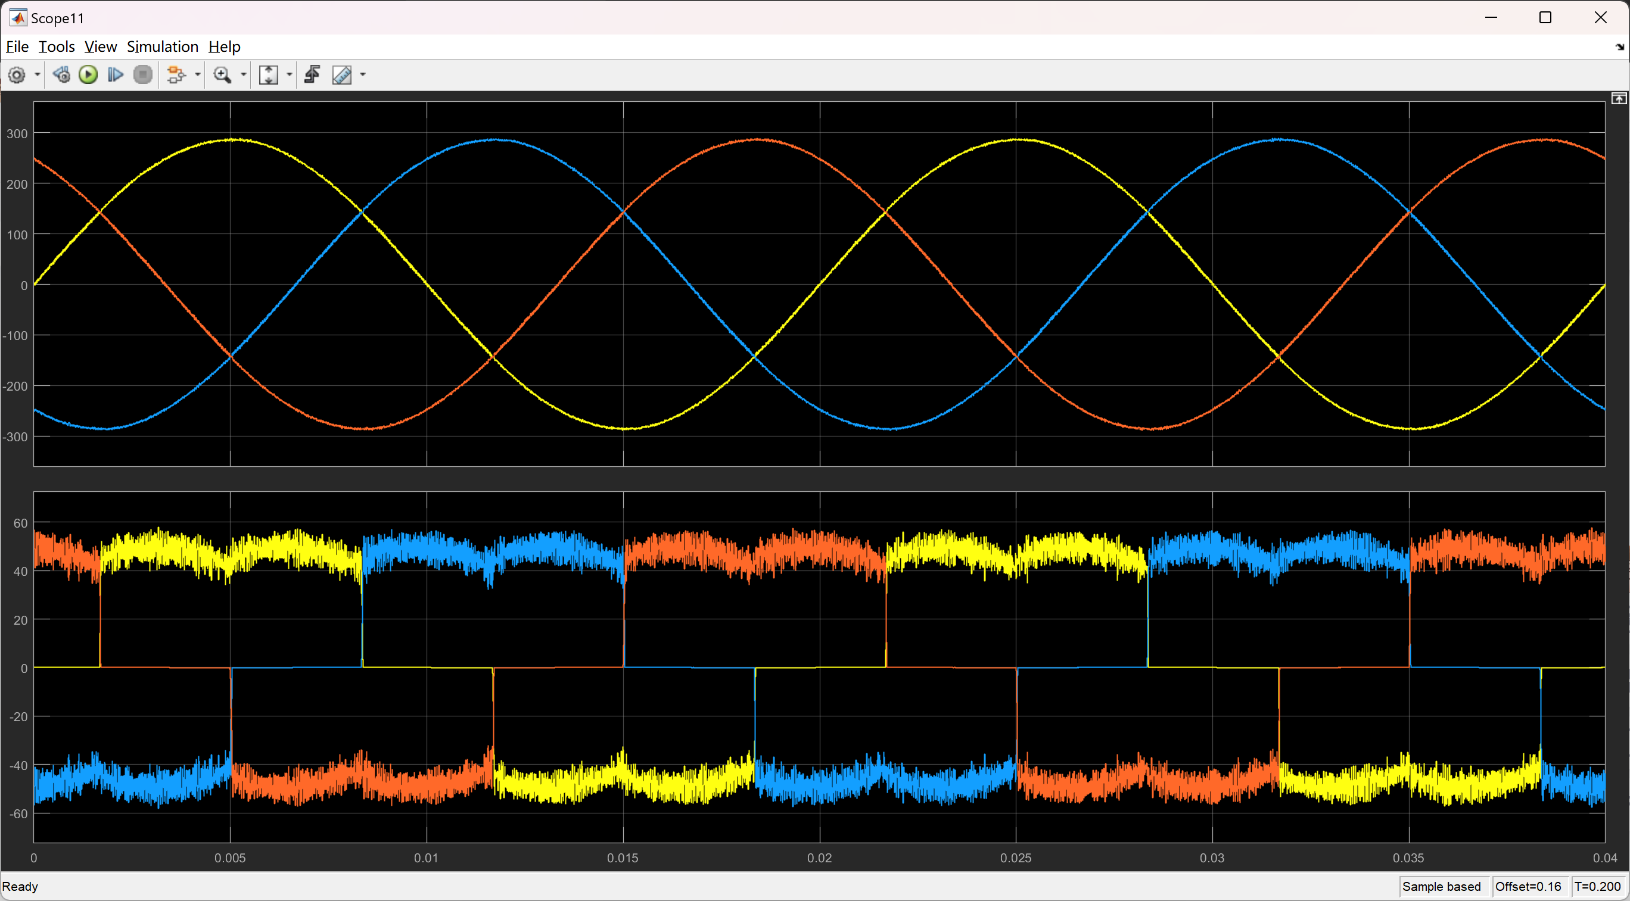This screenshot has width=1630, height=901.
Task: Click the Step Forward button
Action: pyautogui.click(x=115, y=75)
